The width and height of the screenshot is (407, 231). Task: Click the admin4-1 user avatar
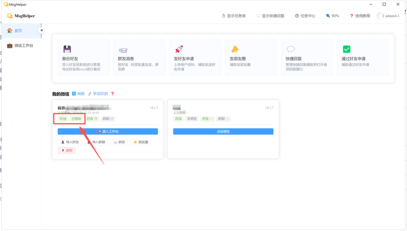(380, 16)
